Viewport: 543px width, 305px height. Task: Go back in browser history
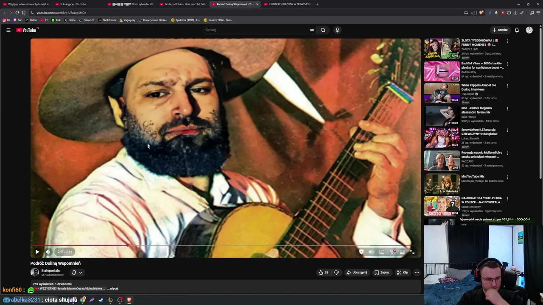(5, 13)
